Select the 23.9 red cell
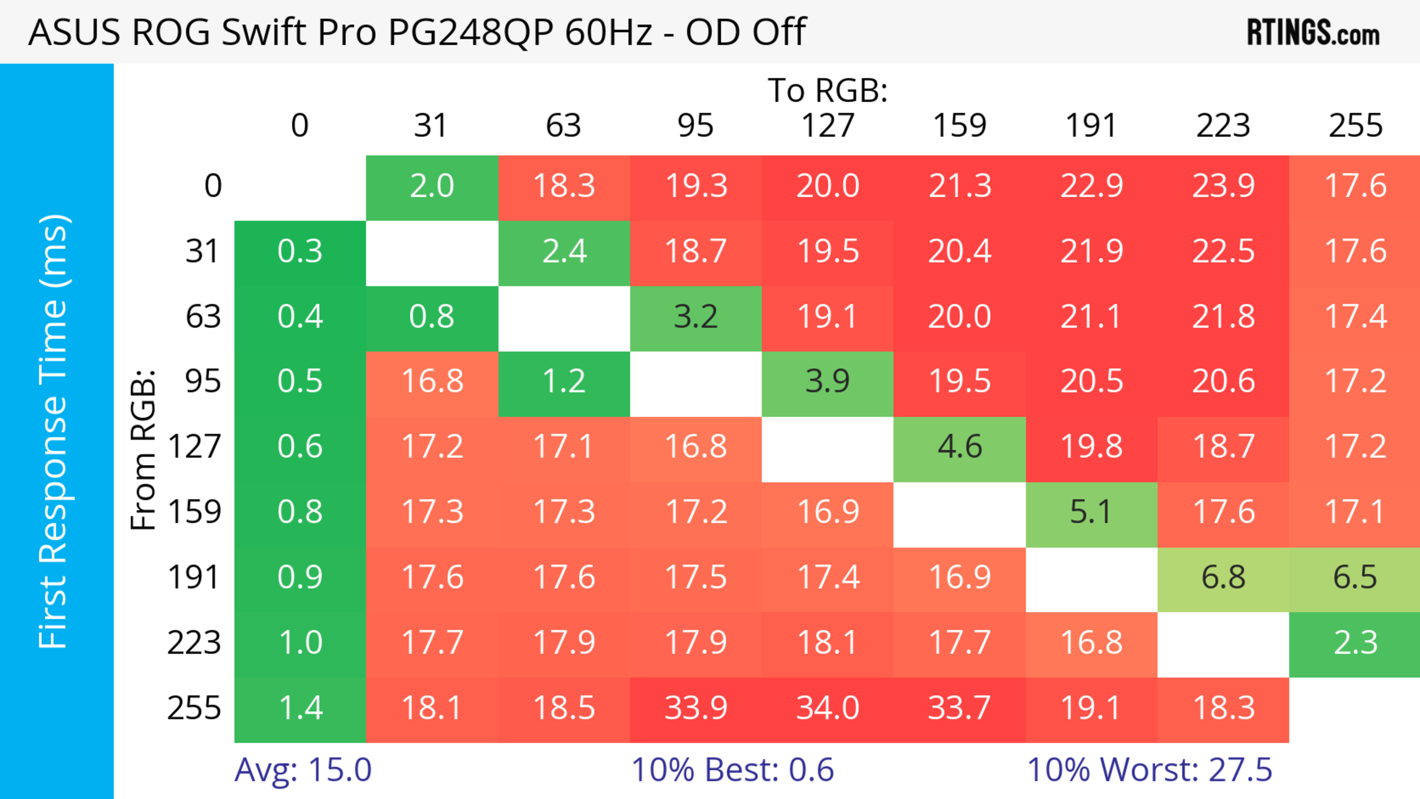 pyautogui.click(x=1223, y=186)
